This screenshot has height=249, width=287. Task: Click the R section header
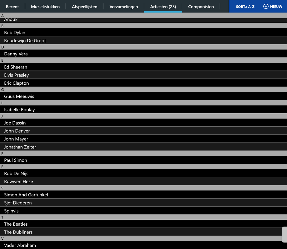143,167
